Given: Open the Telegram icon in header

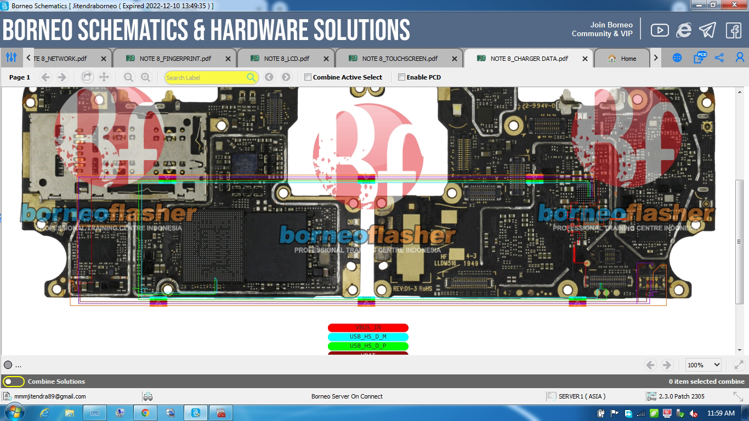Looking at the screenshot, I should (x=708, y=30).
